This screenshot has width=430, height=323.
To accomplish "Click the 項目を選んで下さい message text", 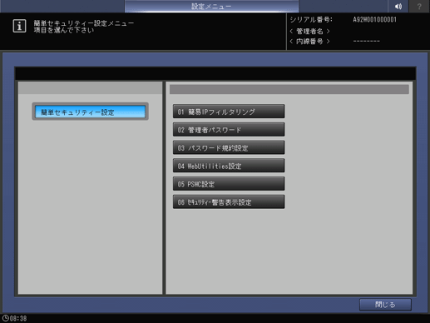I will point(64,30).
